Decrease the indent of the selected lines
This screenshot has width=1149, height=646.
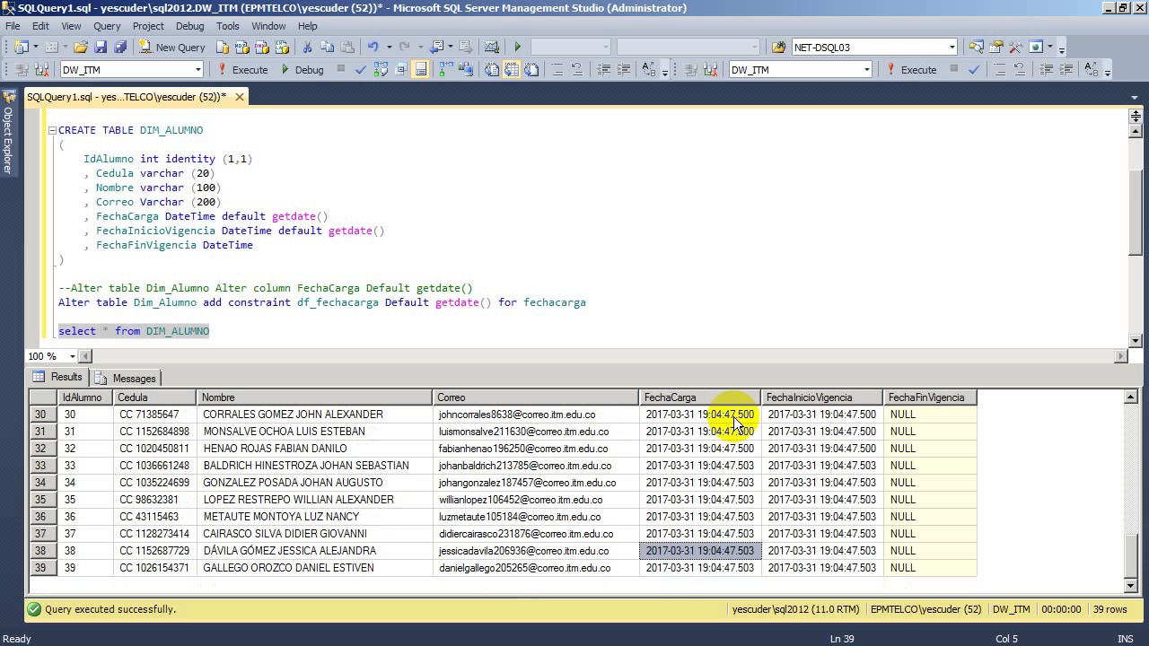pos(603,69)
